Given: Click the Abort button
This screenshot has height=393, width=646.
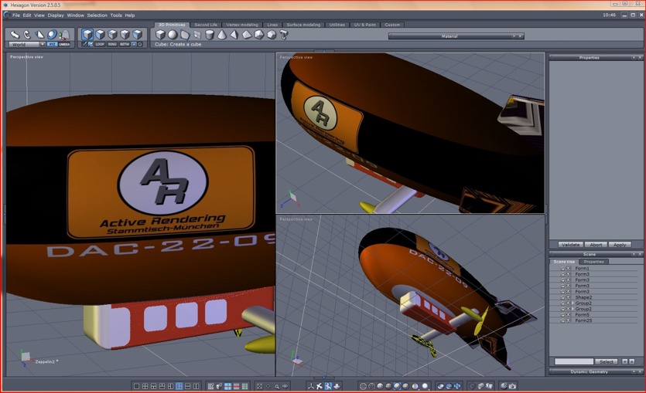Looking at the screenshot, I should point(596,245).
